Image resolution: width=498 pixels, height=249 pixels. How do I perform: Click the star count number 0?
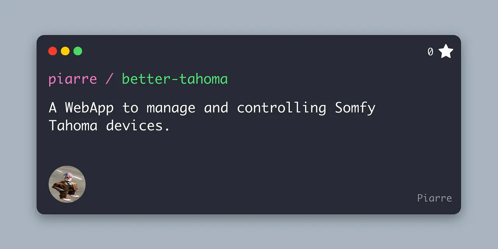pos(430,52)
